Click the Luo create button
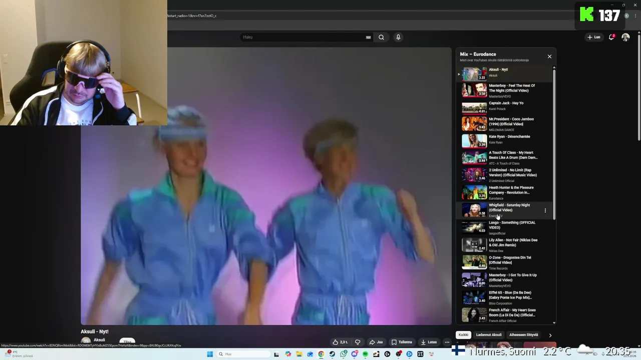This screenshot has width=641, height=360. (x=594, y=37)
